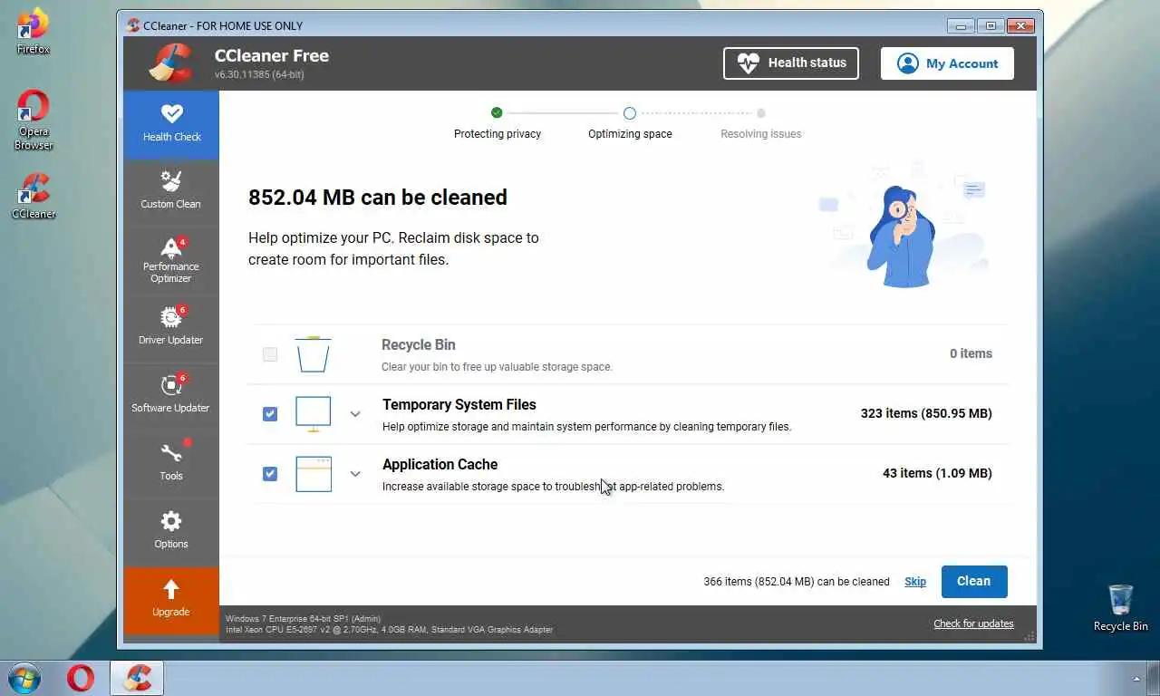Click the Resolving issues step dot
Image resolution: width=1160 pixels, height=696 pixels.
[x=761, y=113]
